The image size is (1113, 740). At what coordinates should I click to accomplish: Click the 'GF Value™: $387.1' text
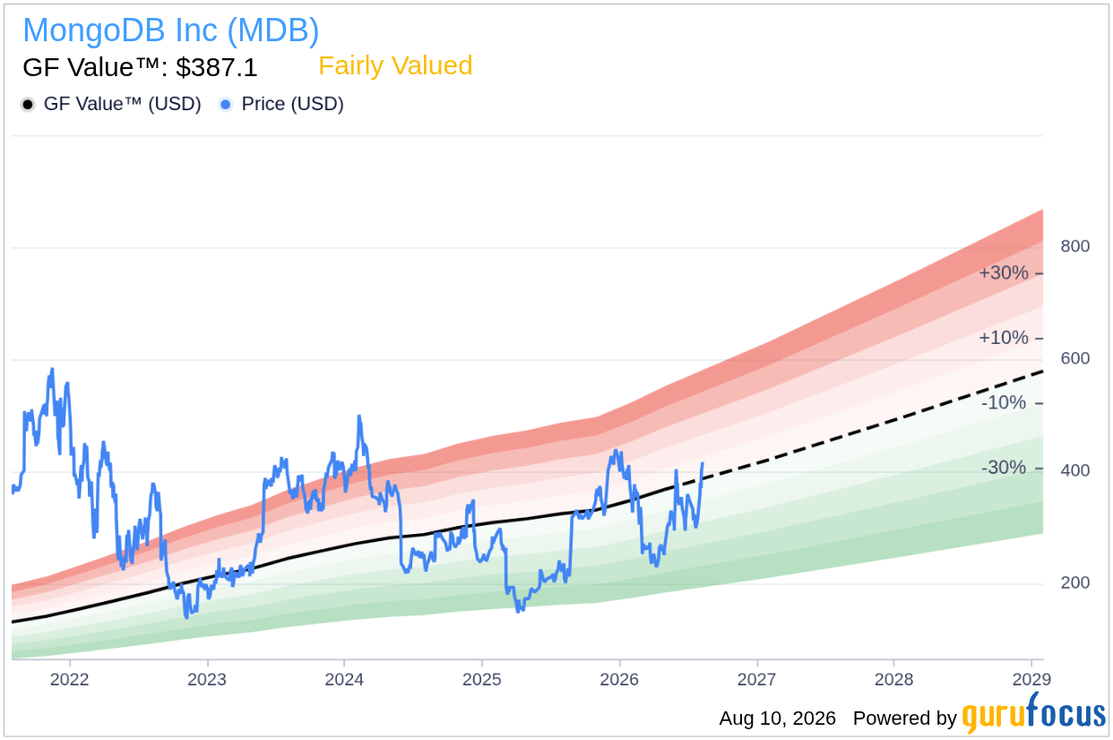coord(140,67)
